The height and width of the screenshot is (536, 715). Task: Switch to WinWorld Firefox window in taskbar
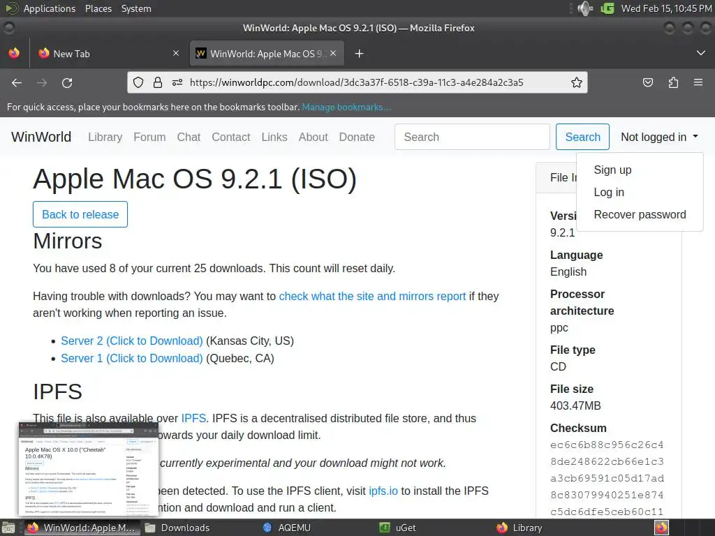pos(81,528)
